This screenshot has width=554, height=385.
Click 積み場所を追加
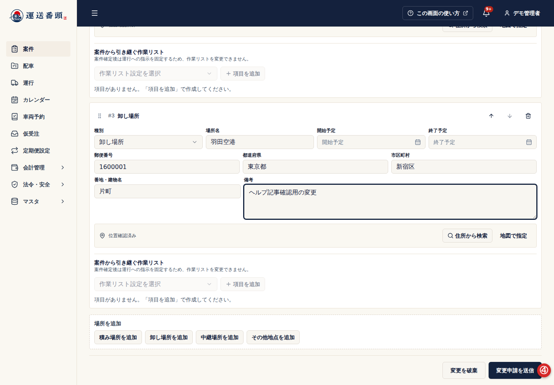118,337
